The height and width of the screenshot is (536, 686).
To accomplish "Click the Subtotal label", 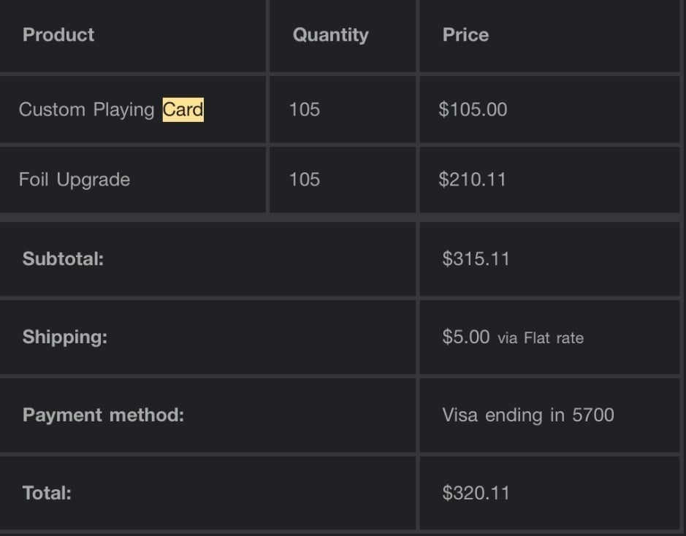I will 63,259.
